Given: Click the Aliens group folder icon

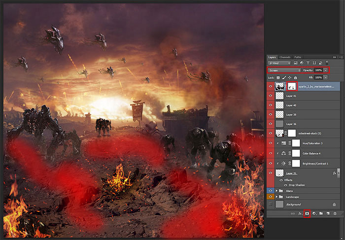Looking at the screenshot, I should [281, 191].
